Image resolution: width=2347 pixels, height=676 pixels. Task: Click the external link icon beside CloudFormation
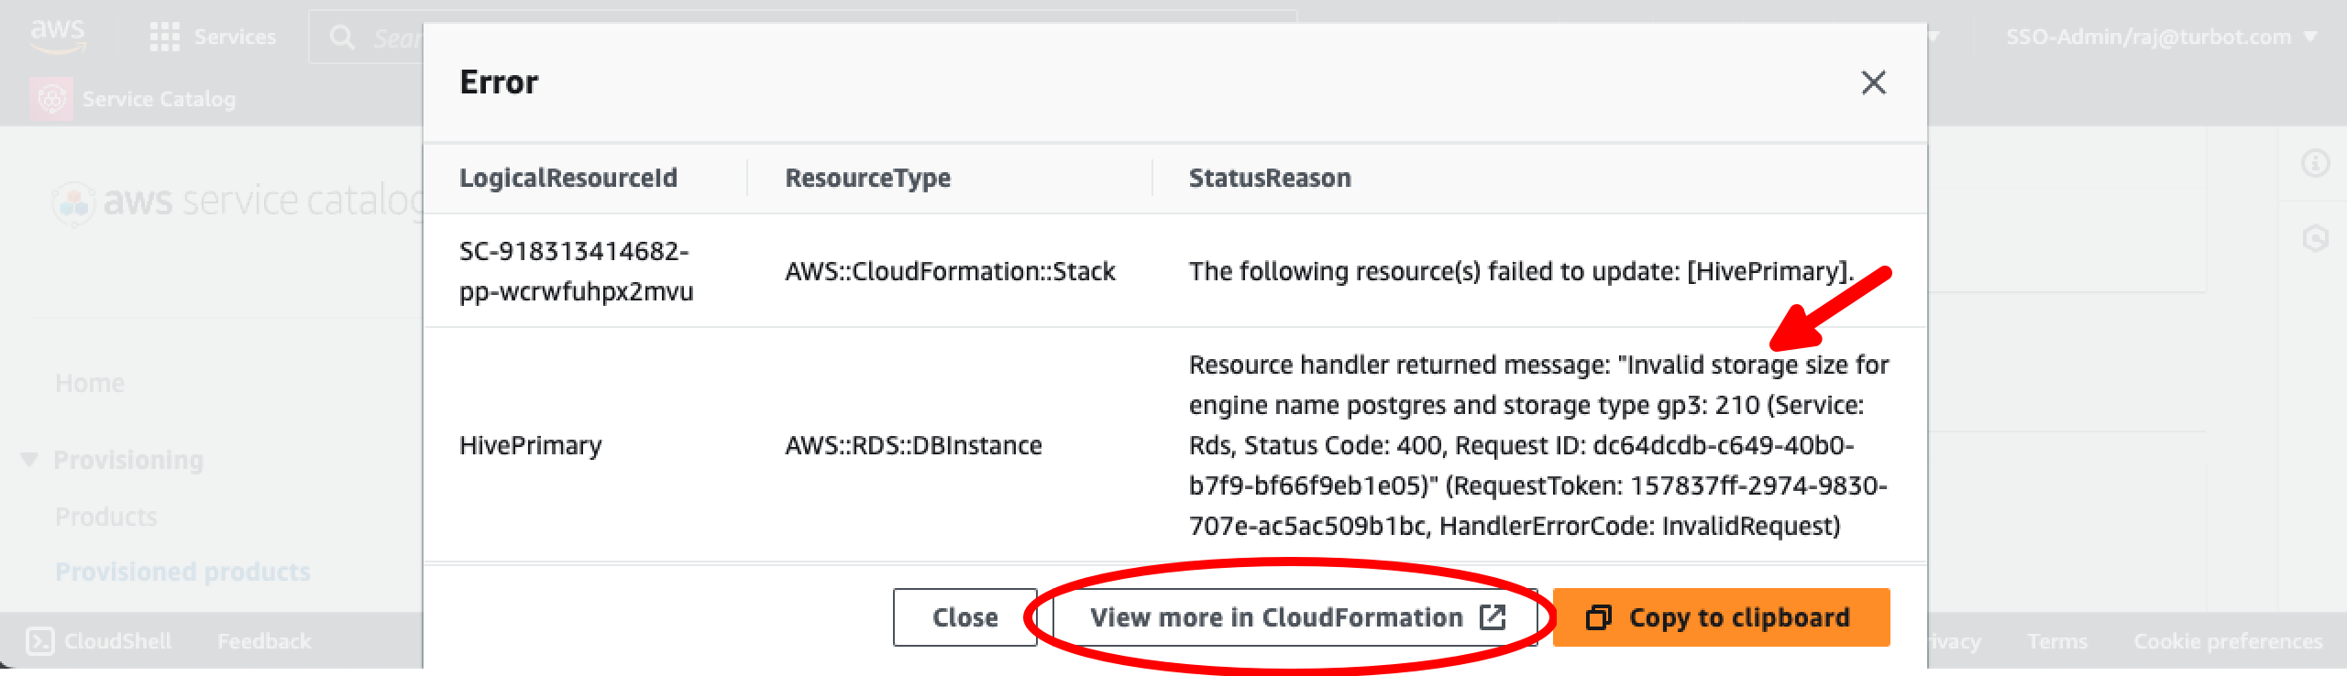(x=1492, y=616)
